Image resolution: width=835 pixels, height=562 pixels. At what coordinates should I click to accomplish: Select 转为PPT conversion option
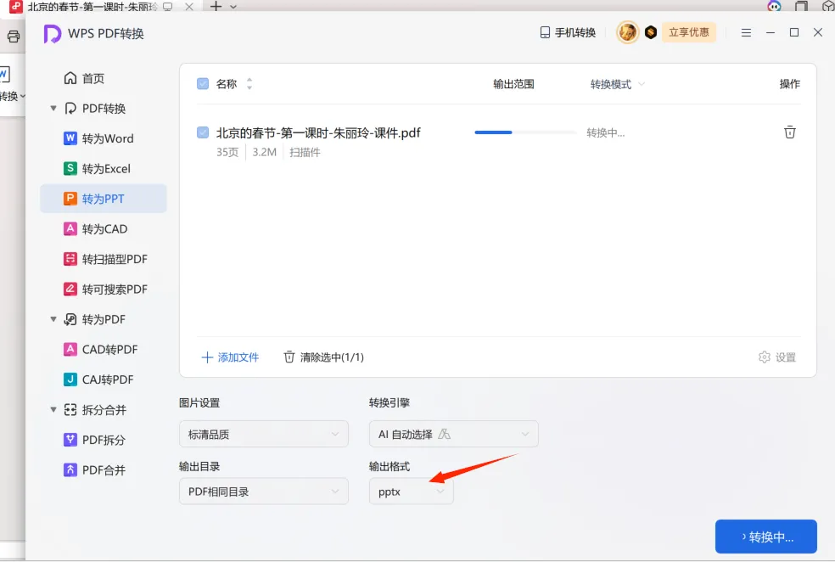(x=104, y=199)
